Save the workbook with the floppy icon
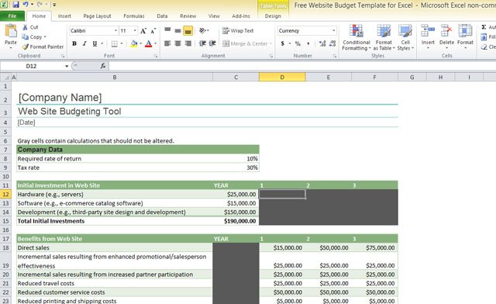The width and height of the screenshot is (496, 304). [15, 5]
